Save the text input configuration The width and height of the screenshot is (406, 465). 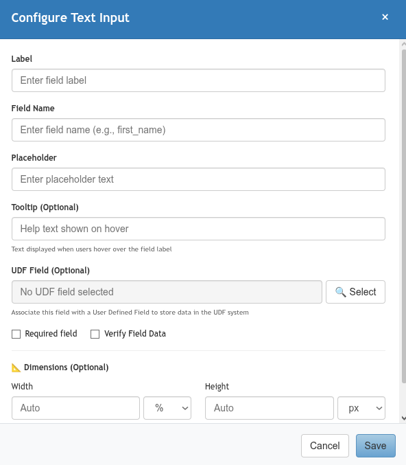(x=376, y=446)
